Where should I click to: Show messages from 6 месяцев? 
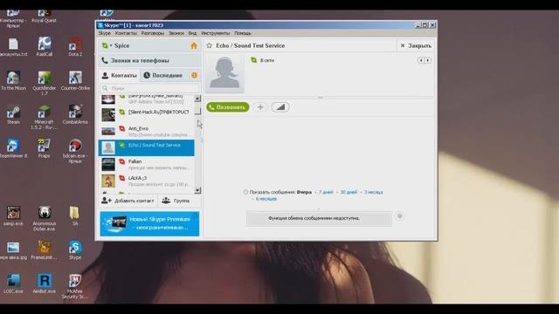[266, 199]
